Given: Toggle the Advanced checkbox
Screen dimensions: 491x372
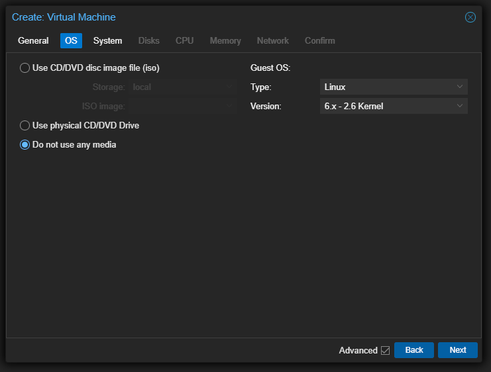Looking at the screenshot, I should pos(385,350).
